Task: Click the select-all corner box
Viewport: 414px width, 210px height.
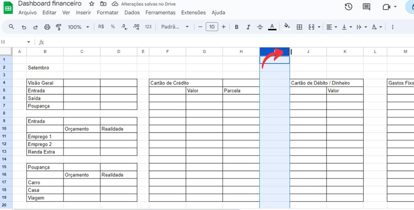Action: pyautogui.click(x=6, y=51)
